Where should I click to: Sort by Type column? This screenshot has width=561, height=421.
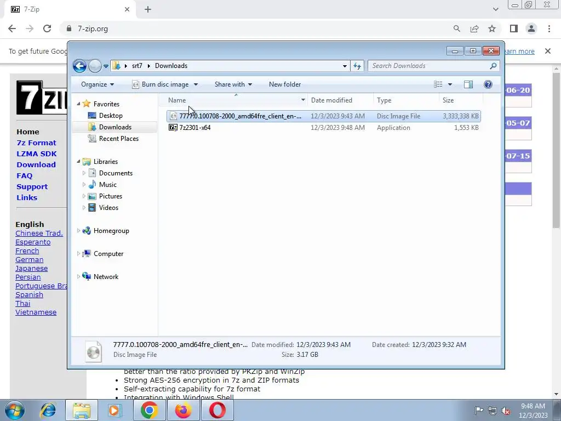click(x=406, y=100)
